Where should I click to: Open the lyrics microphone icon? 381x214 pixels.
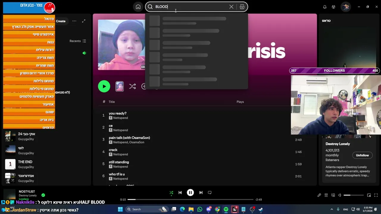(319, 195)
